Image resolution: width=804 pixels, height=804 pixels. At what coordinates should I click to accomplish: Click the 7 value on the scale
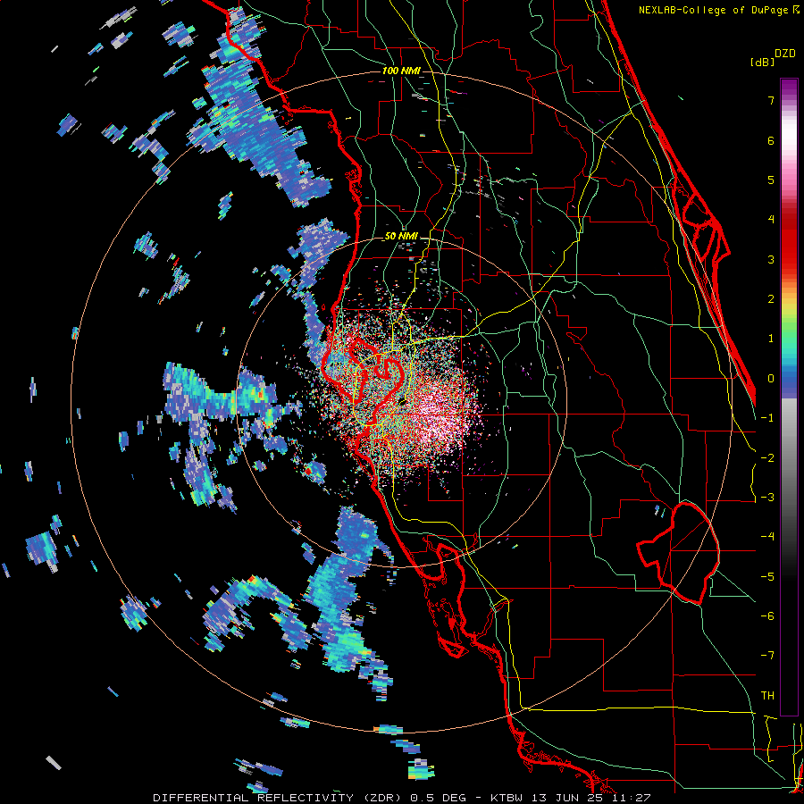click(x=771, y=100)
